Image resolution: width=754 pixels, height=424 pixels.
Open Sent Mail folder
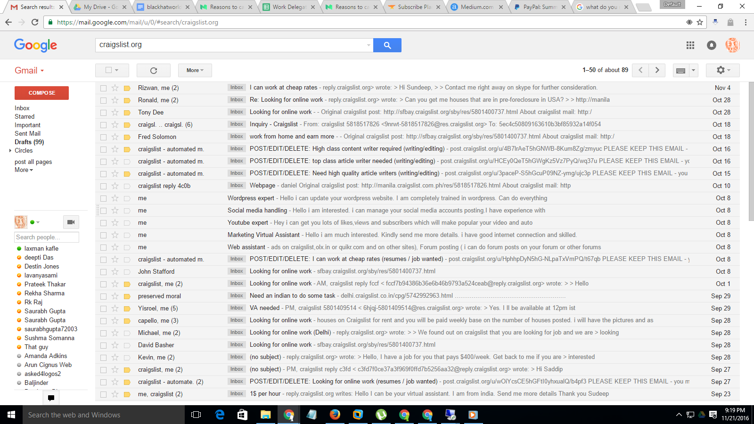(27, 133)
